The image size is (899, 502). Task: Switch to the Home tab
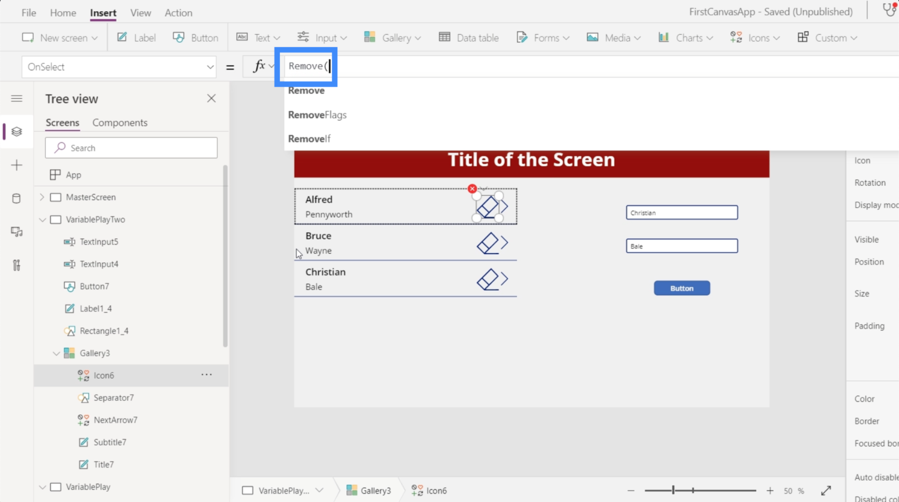pyautogui.click(x=63, y=12)
